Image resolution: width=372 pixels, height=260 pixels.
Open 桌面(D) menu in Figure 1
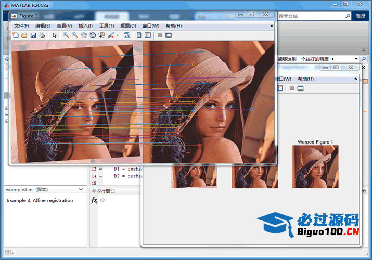[128, 25]
